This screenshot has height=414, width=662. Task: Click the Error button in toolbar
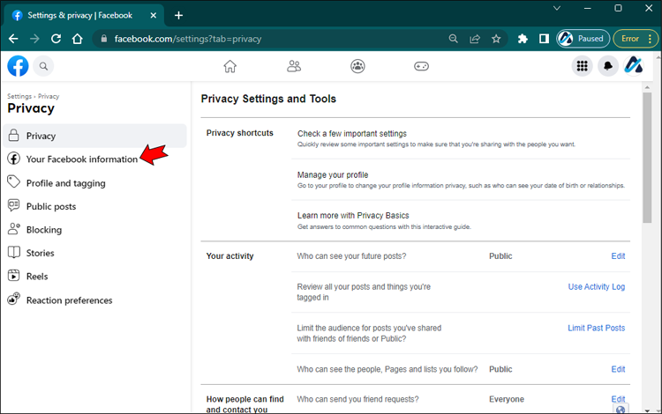click(635, 39)
